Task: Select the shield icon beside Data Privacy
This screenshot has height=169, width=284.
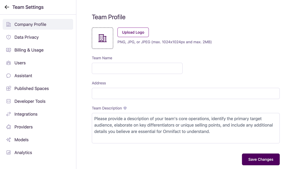Action: click(8, 37)
